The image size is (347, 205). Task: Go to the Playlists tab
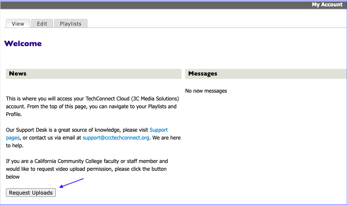[x=71, y=23]
